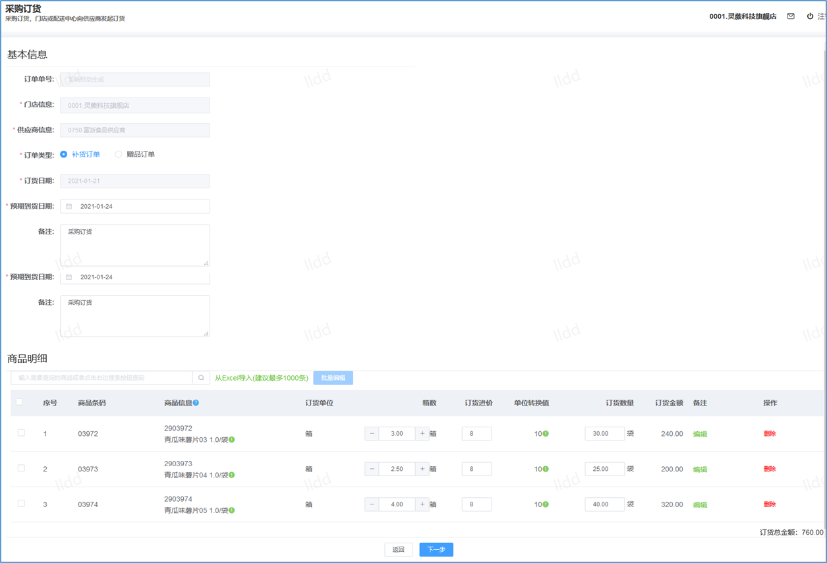Click 删除 for item 03972

[x=770, y=434]
